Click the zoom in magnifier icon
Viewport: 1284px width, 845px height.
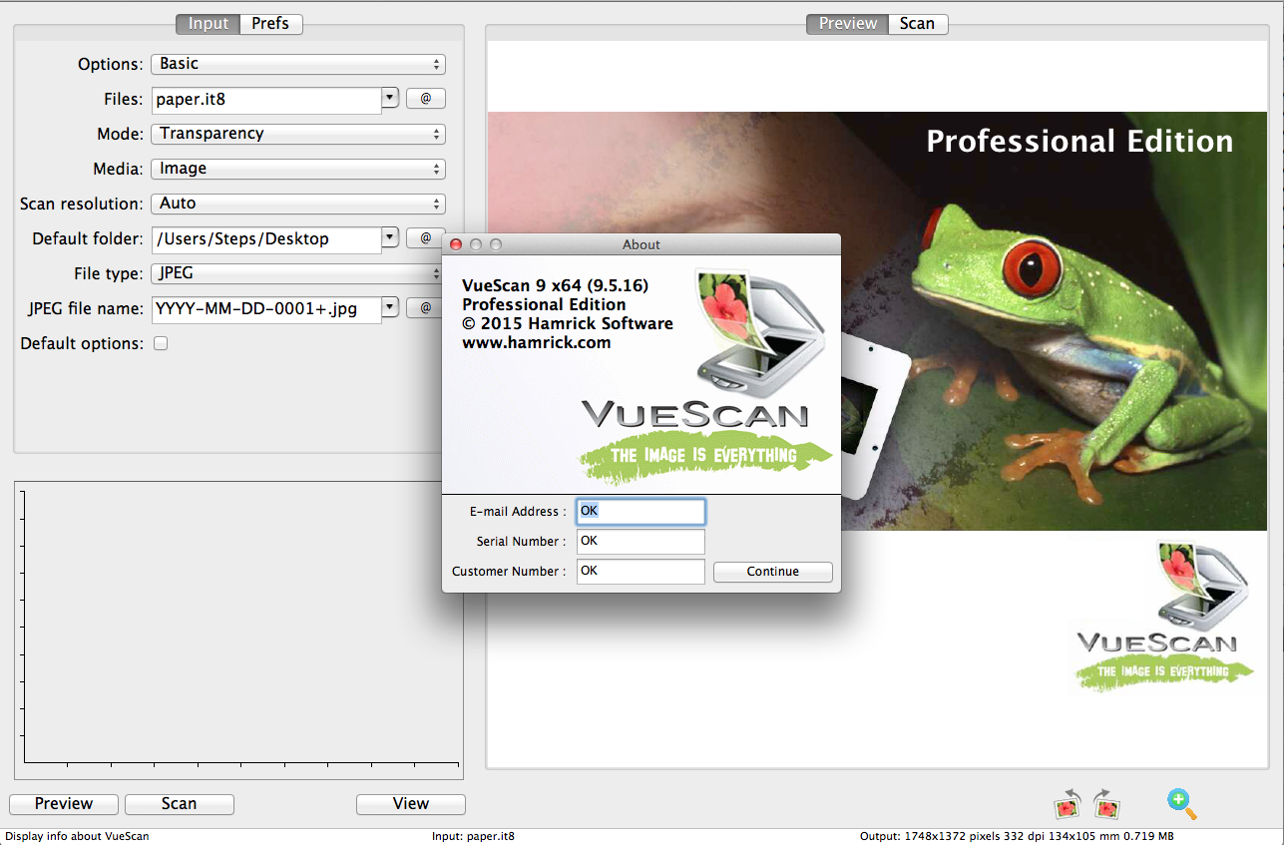[x=1181, y=803]
